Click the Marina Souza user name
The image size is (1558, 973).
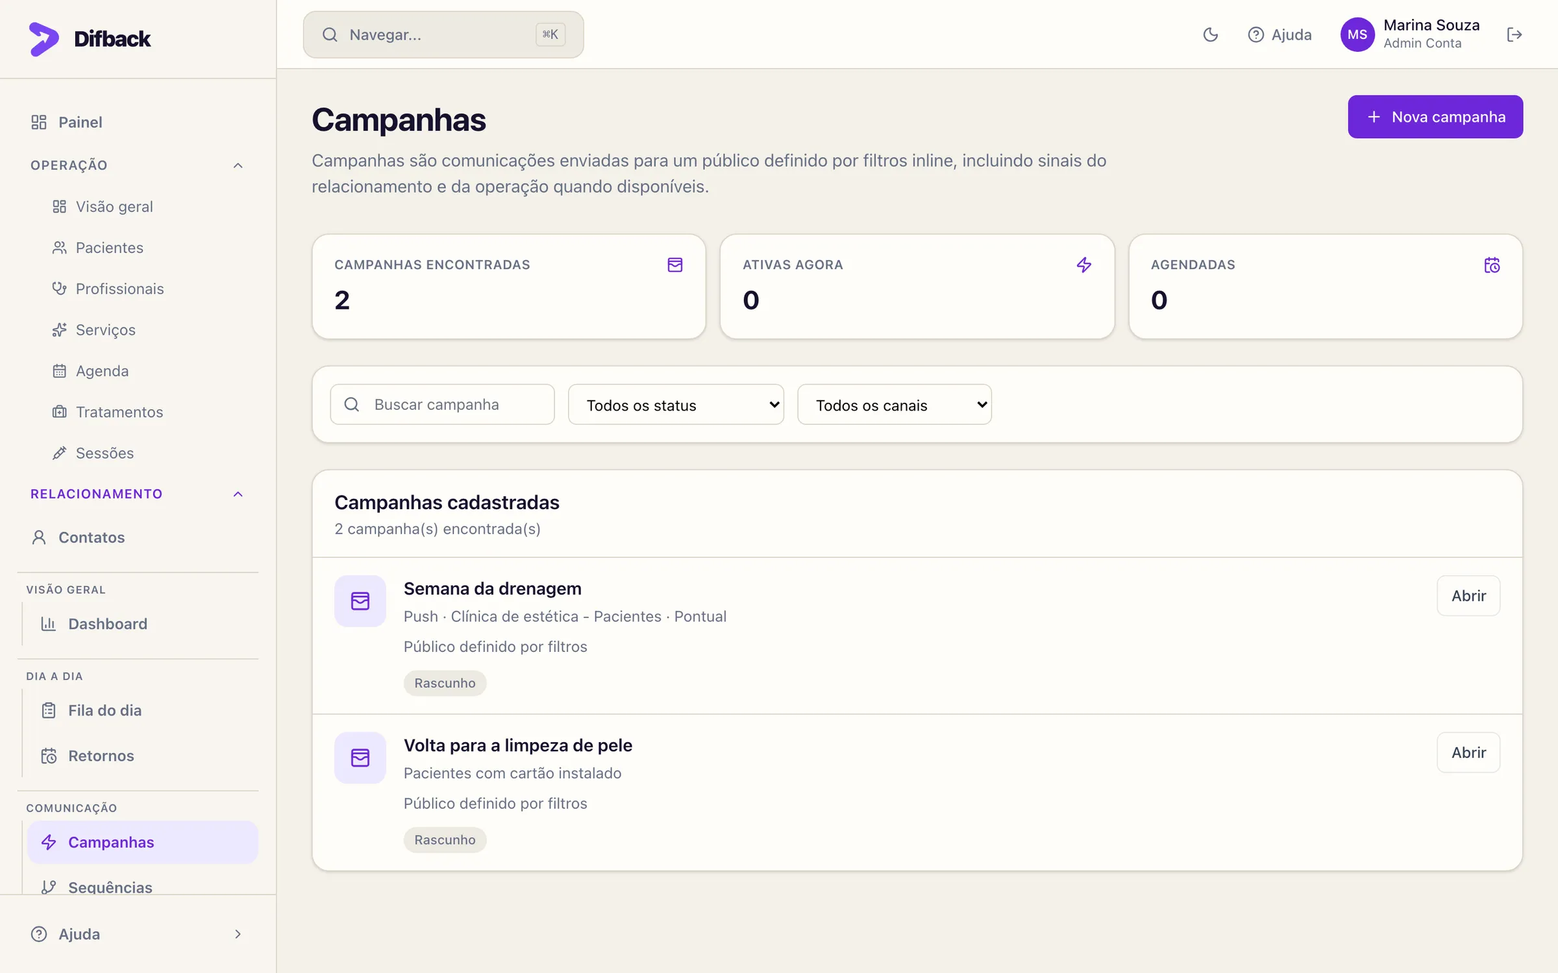click(1431, 25)
